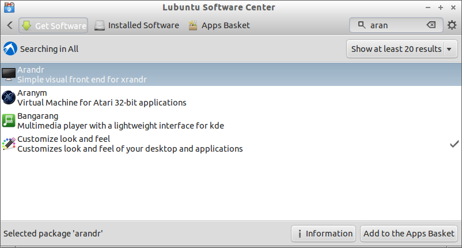Open preferences via the gear icon
462x248 pixels.
click(x=452, y=25)
